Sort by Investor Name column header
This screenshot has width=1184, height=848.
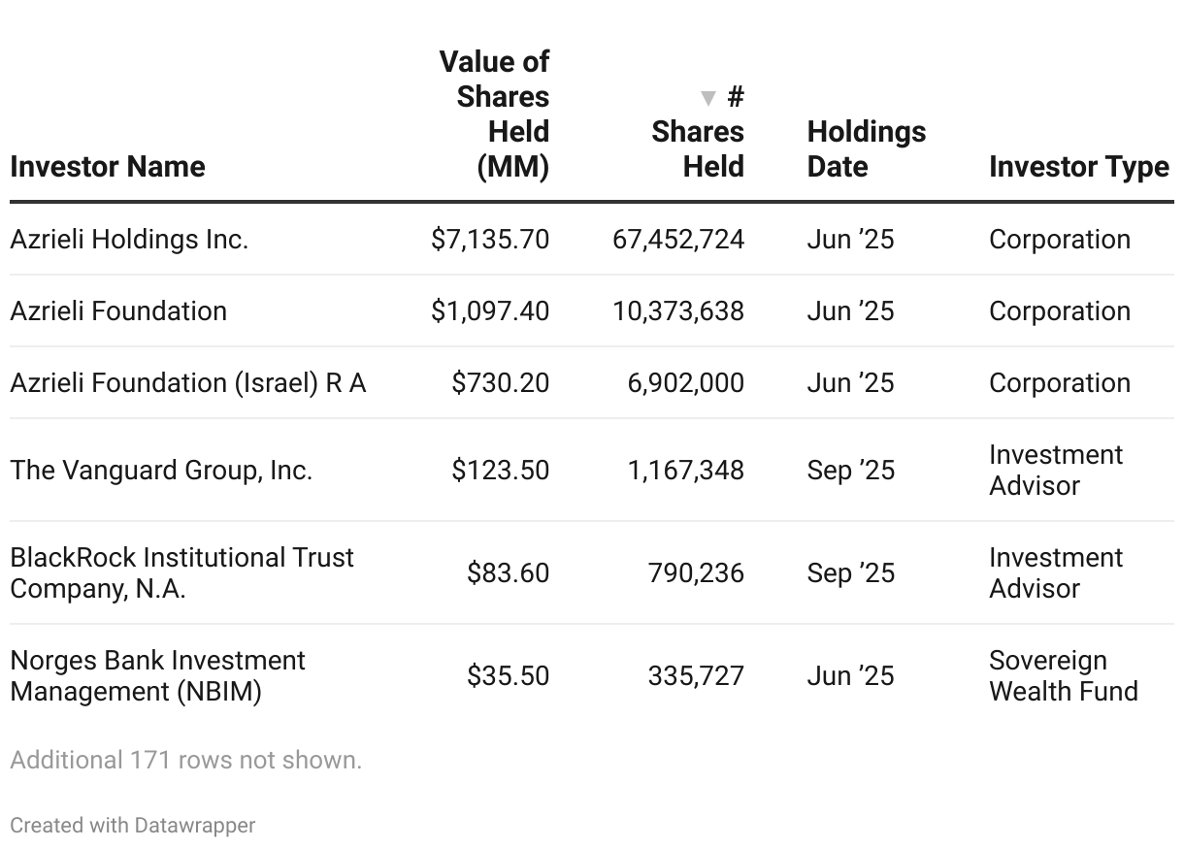tap(108, 167)
